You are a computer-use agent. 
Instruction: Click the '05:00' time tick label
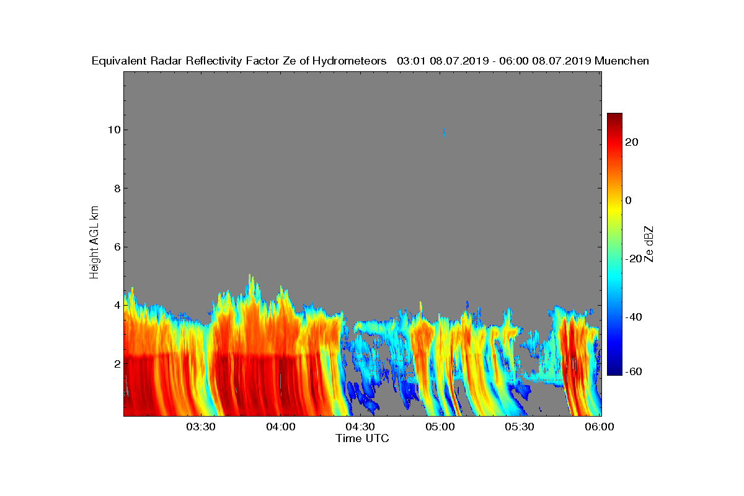click(x=440, y=427)
